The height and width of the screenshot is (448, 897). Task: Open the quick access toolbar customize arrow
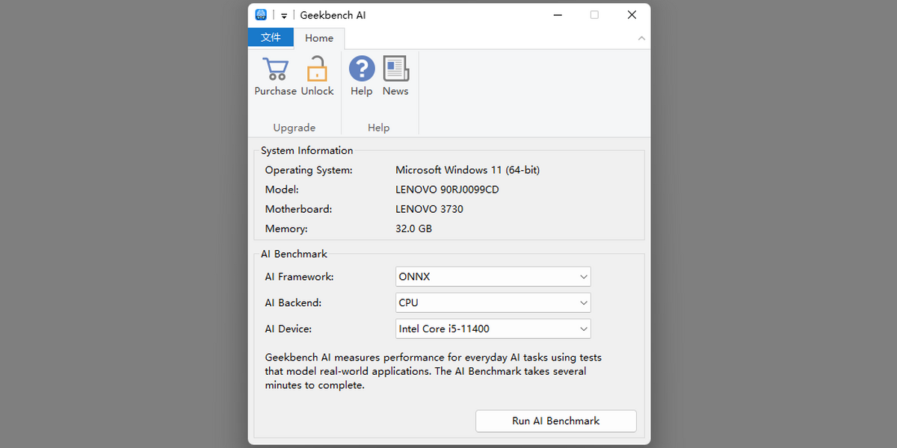coord(284,16)
